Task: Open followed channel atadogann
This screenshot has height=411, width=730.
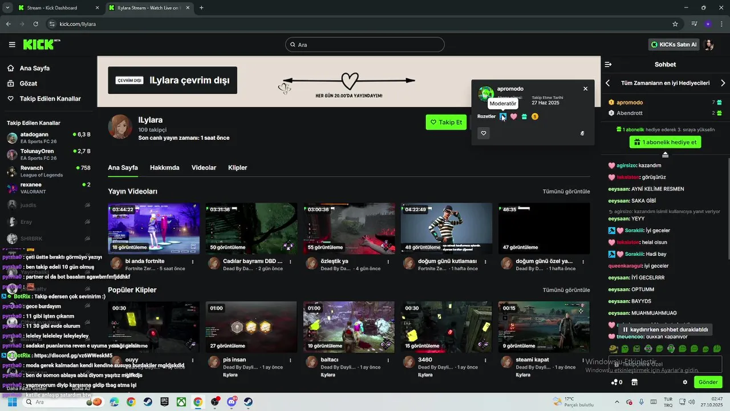Action: [x=48, y=138]
